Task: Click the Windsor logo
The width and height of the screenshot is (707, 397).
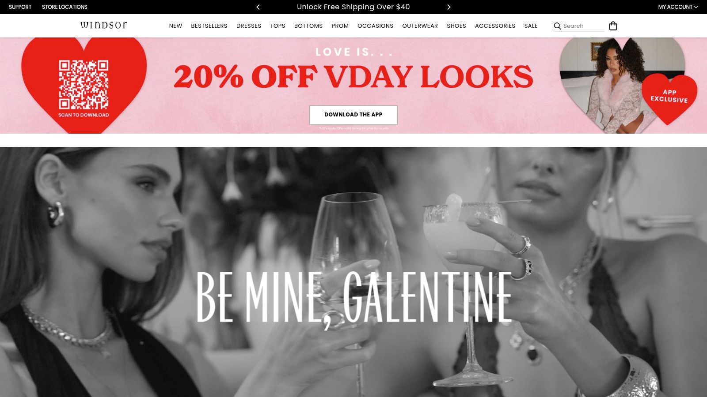Action: pos(104,25)
